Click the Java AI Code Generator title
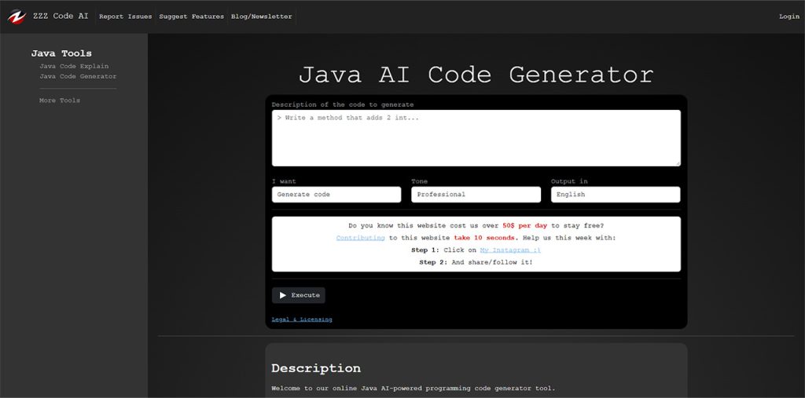Viewport: 805px width, 398px height. tap(476, 75)
